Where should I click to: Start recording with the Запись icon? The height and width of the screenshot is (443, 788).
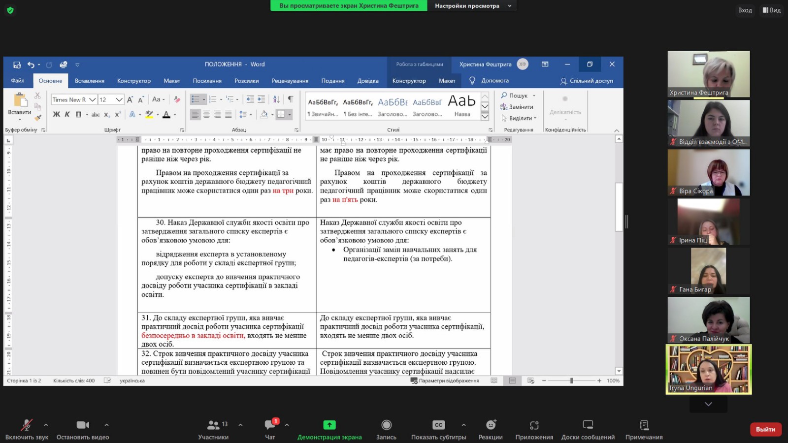coord(386,429)
